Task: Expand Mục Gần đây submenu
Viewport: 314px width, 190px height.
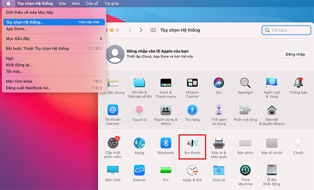Action: click(54, 39)
